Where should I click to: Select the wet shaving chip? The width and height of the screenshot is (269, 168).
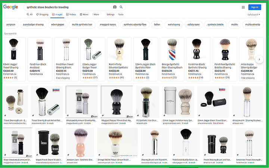174,25
